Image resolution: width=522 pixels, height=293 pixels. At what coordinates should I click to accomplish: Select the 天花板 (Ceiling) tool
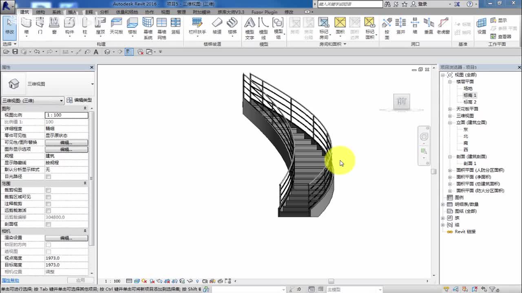[x=117, y=26]
